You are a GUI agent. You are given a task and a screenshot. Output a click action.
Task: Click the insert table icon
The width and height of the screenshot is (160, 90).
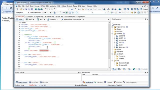point(70,12)
